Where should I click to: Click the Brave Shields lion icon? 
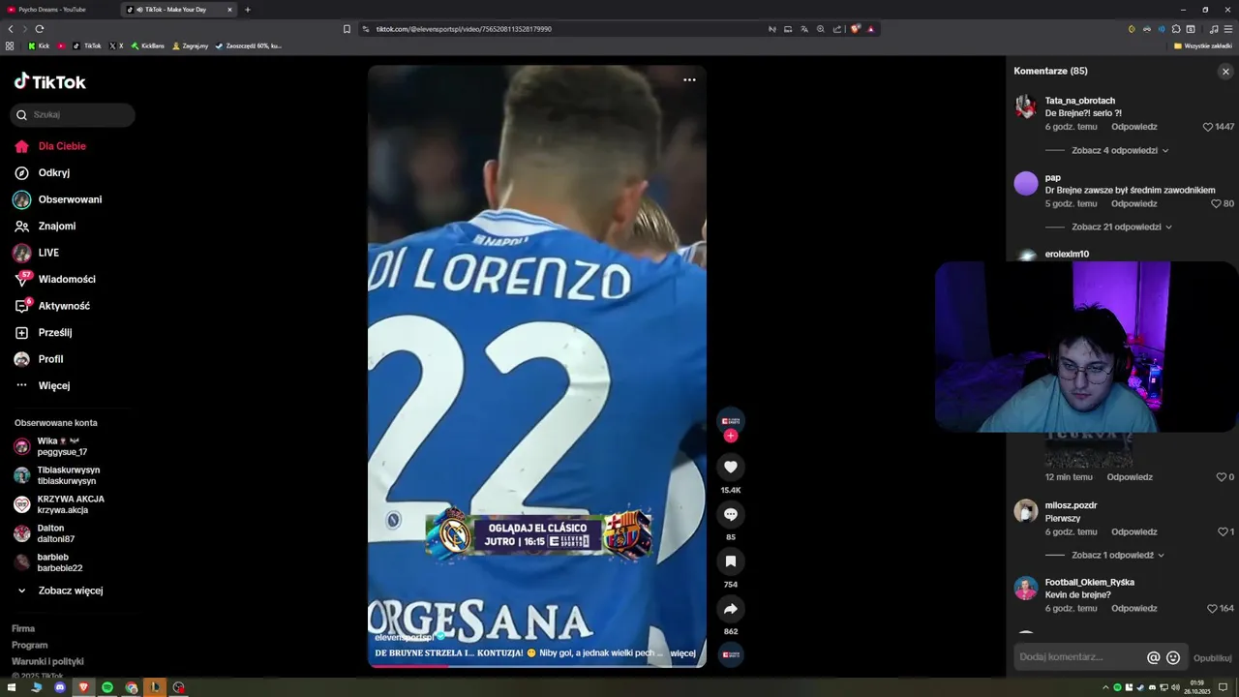tap(856, 29)
